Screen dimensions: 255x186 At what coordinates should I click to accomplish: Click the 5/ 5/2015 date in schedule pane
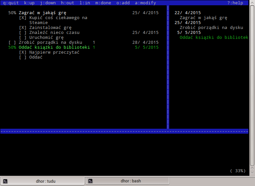(189, 33)
